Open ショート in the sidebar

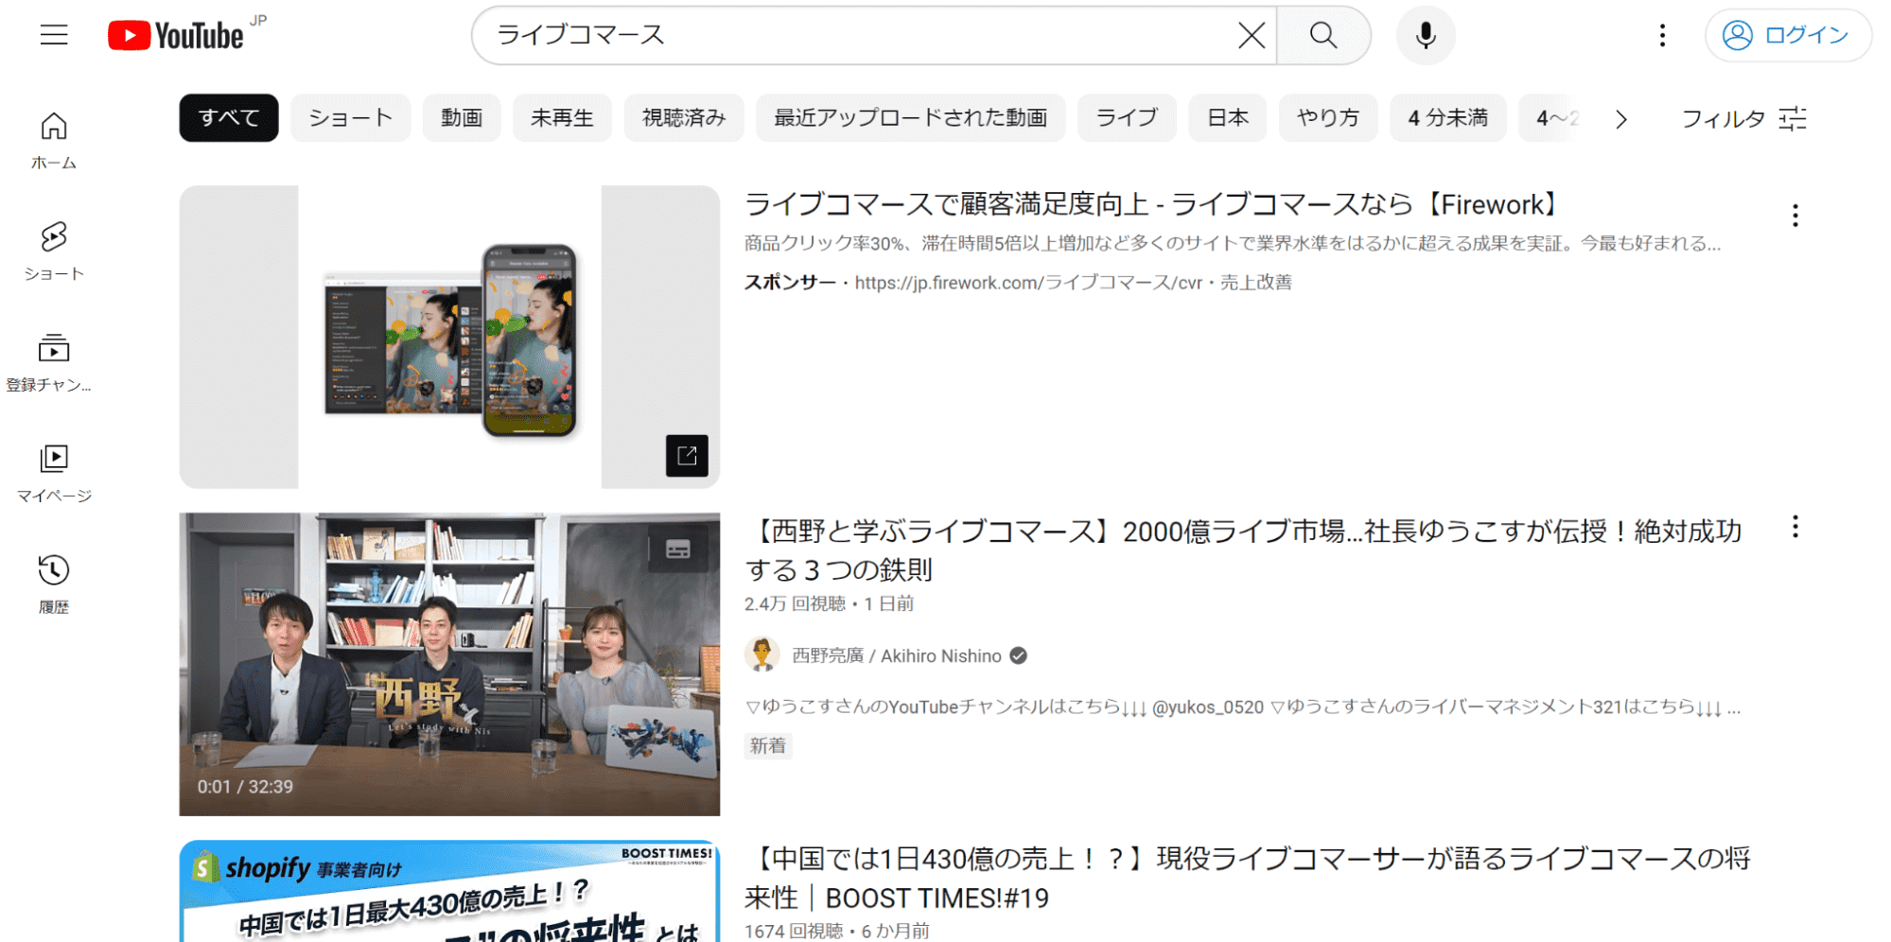[54, 253]
